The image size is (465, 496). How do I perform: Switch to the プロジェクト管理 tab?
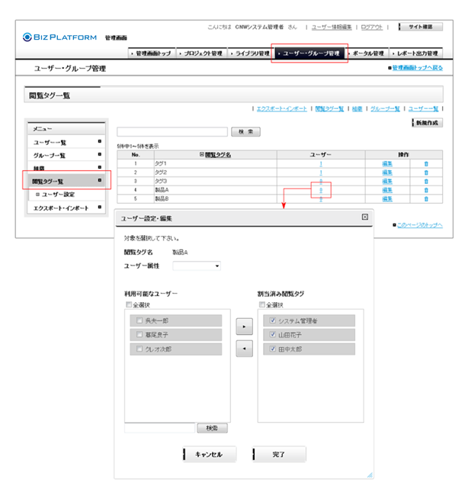[201, 53]
